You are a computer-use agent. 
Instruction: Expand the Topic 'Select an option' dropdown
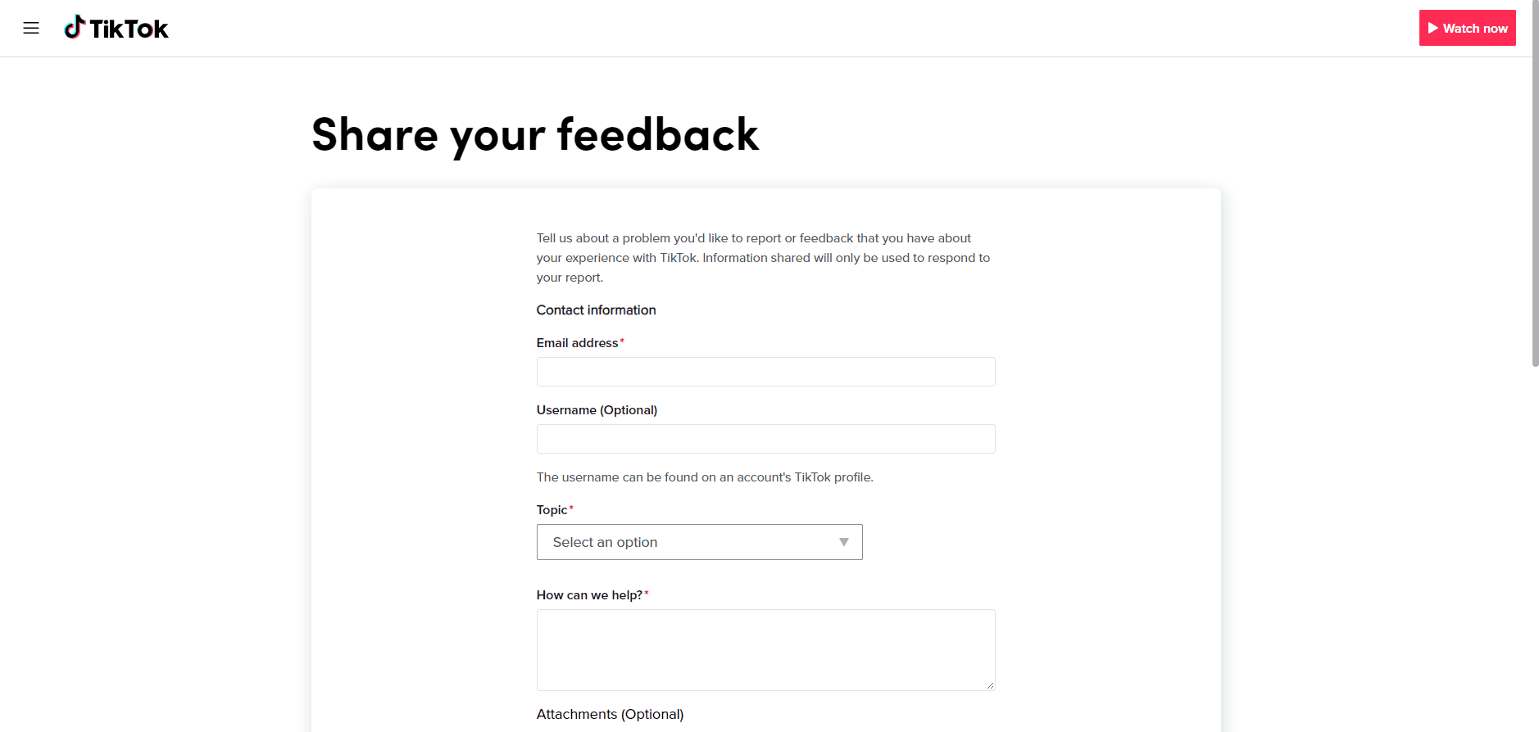(698, 542)
